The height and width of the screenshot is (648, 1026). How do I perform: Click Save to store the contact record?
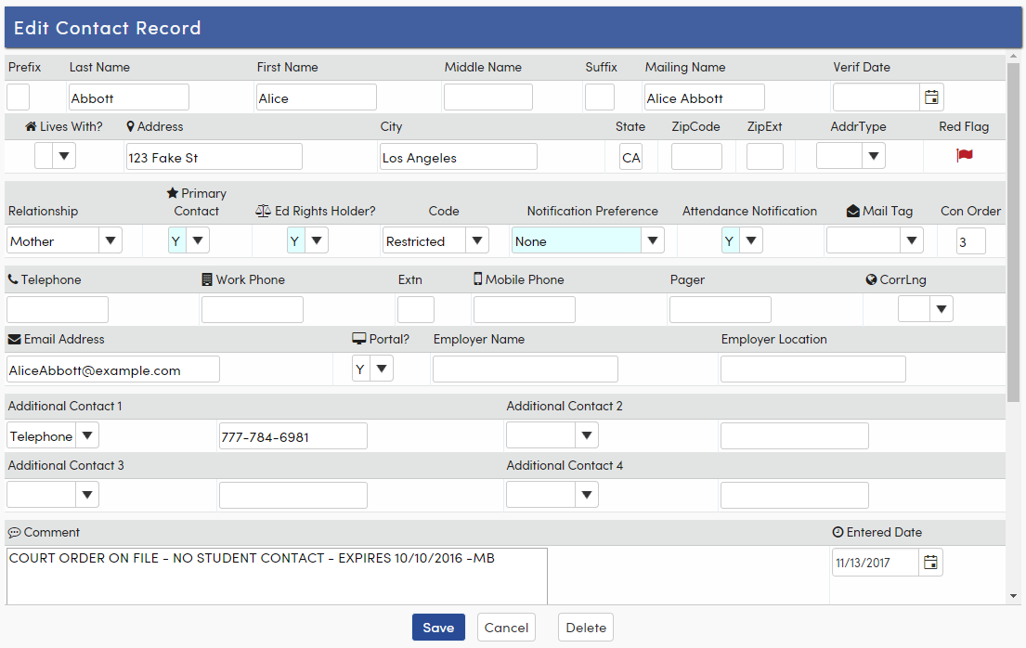click(438, 627)
